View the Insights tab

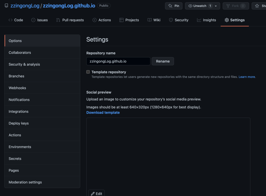pos(206,20)
